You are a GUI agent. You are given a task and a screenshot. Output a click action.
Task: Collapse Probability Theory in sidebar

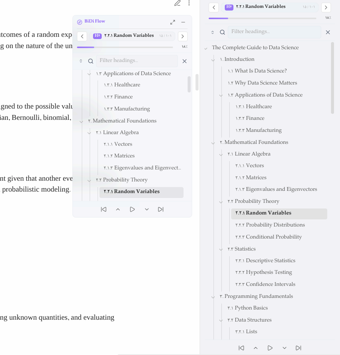[x=221, y=202]
